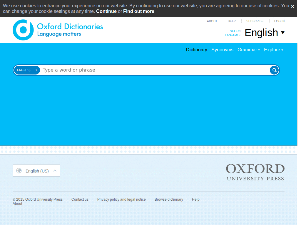Open the Contact us footer link
The width and height of the screenshot is (301, 225).
tap(80, 199)
